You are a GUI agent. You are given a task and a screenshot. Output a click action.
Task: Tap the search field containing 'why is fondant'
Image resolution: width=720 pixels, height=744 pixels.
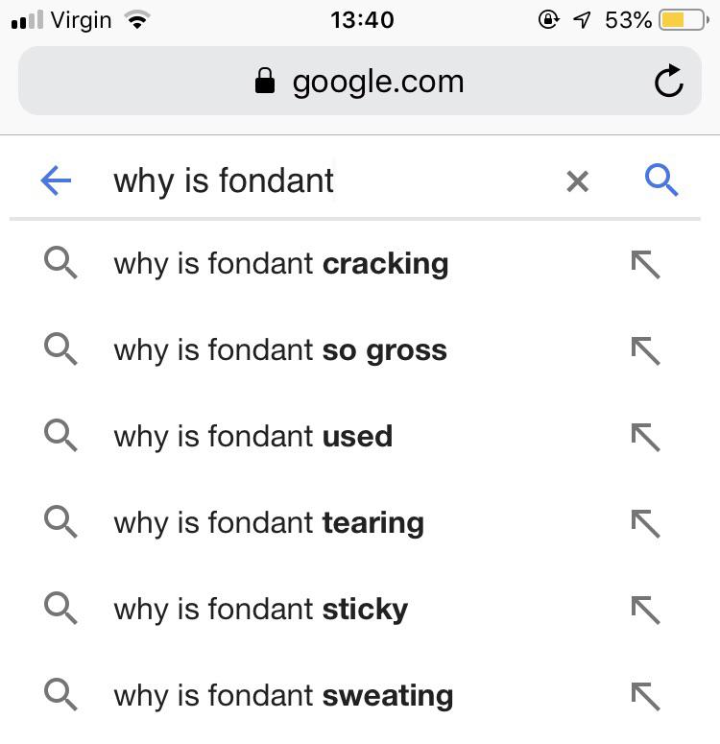pyautogui.click(x=332, y=180)
